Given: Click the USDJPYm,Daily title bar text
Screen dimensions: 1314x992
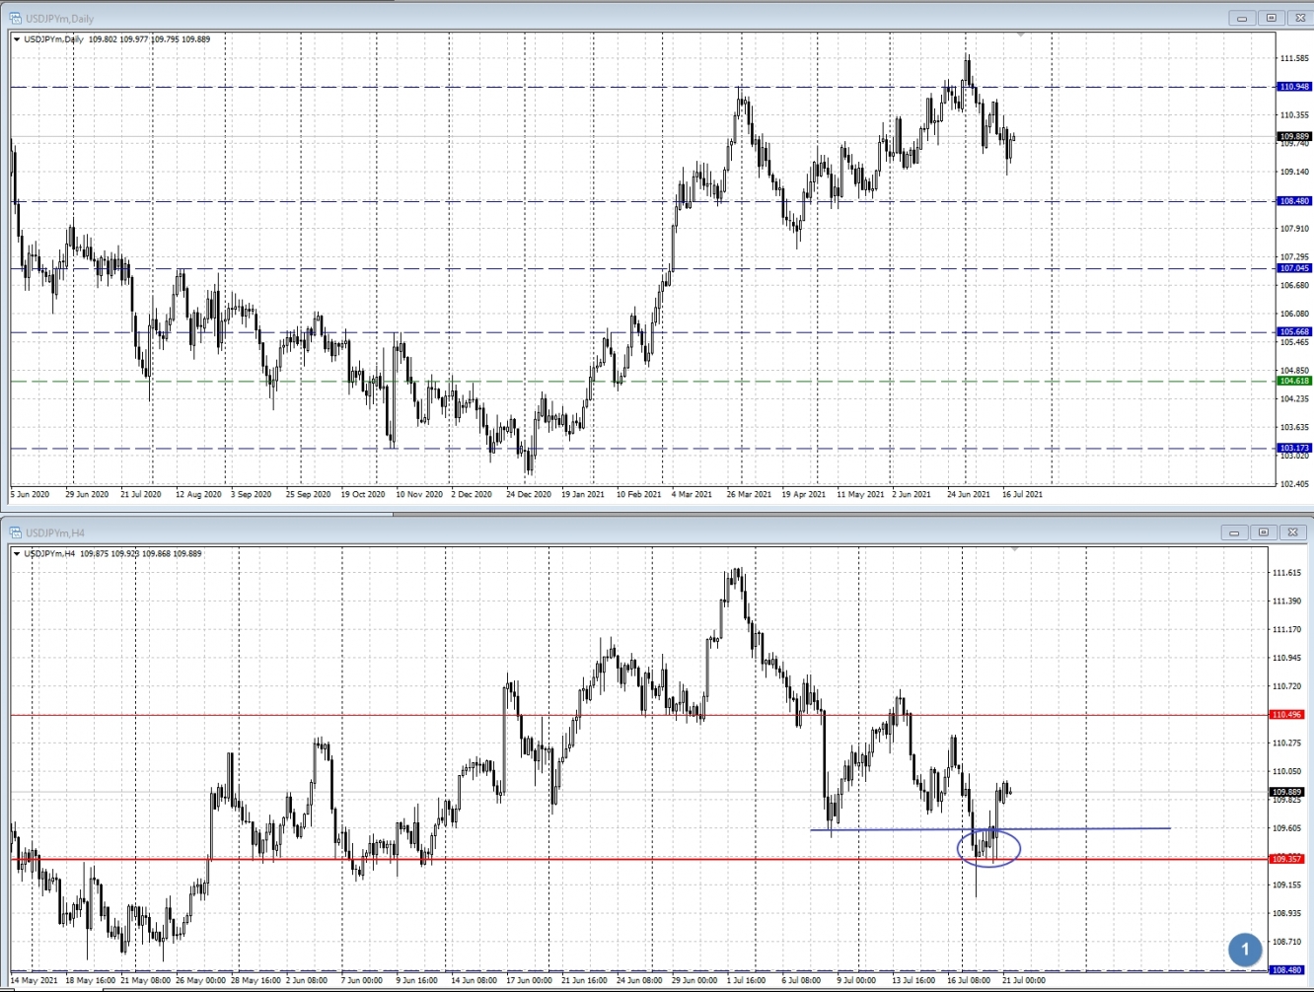Looking at the screenshot, I should [59, 18].
